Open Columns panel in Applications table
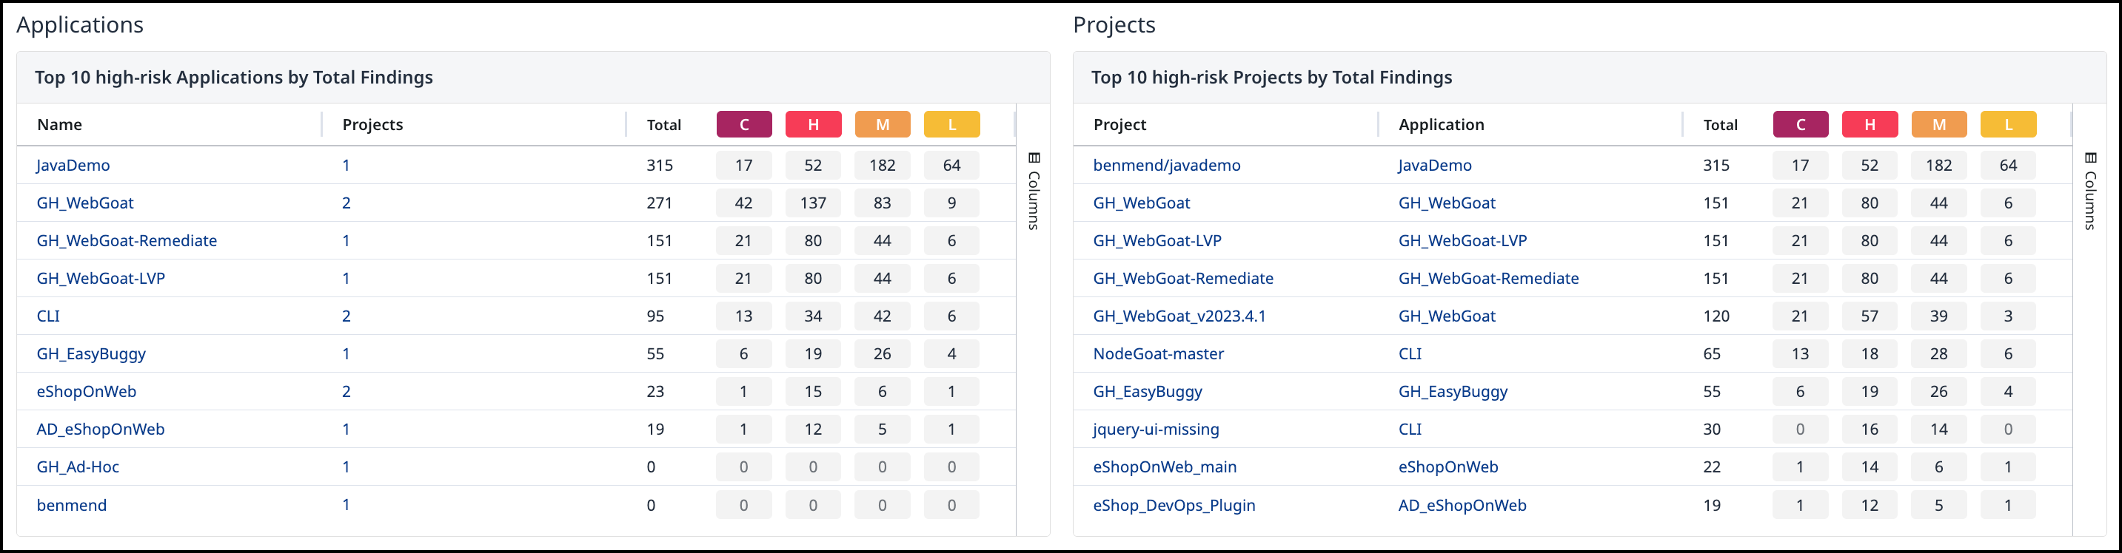 click(1034, 191)
